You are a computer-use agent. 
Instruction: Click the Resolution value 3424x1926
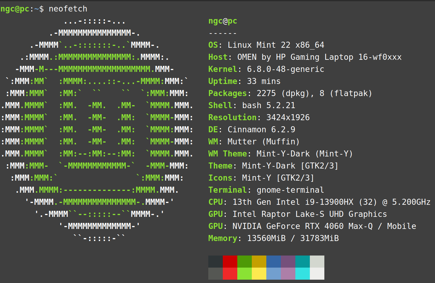(288, 117)
